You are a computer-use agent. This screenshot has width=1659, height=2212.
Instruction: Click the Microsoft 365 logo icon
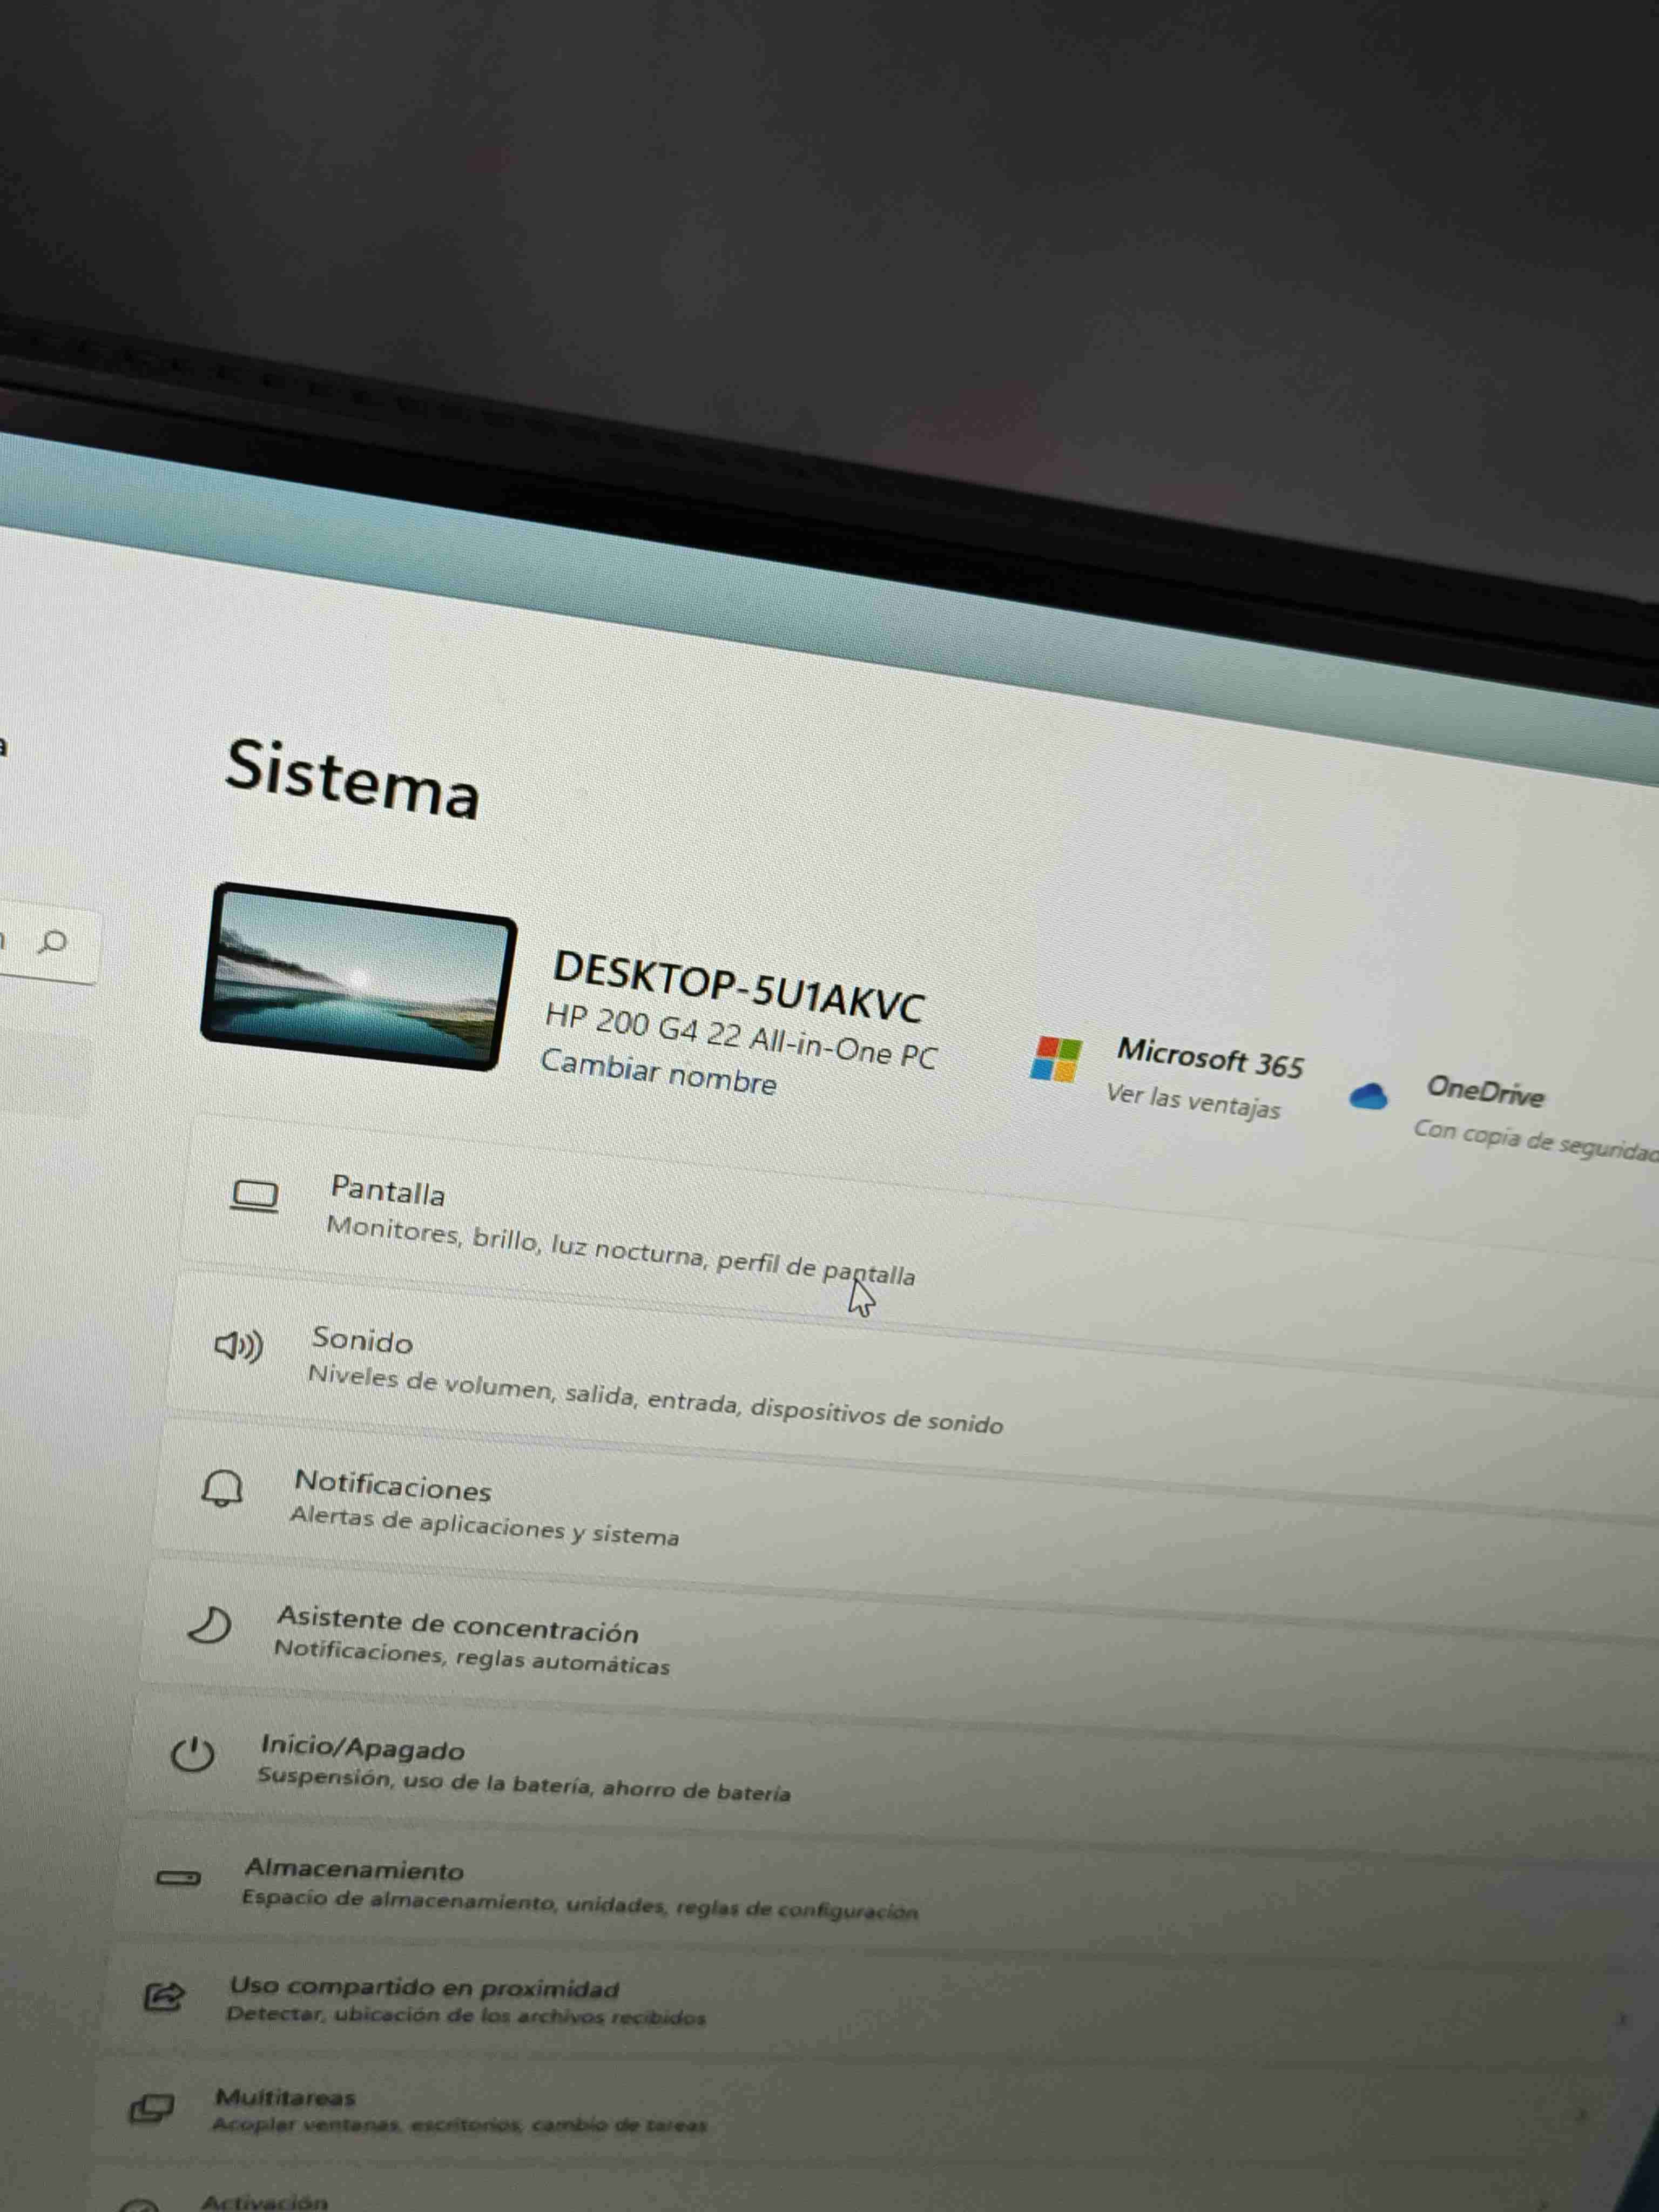point(1056,1059)
